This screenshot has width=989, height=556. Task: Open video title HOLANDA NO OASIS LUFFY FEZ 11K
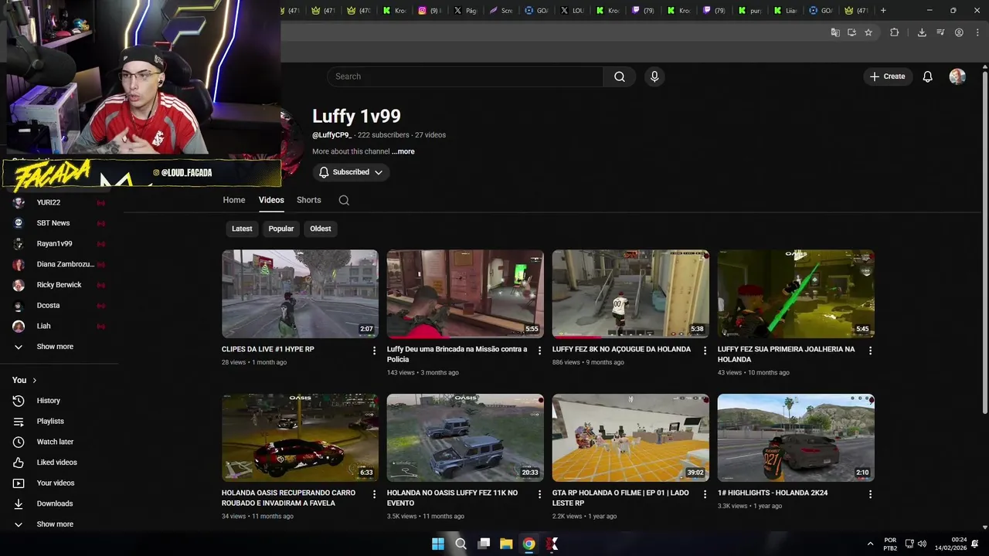coord(452,497)
